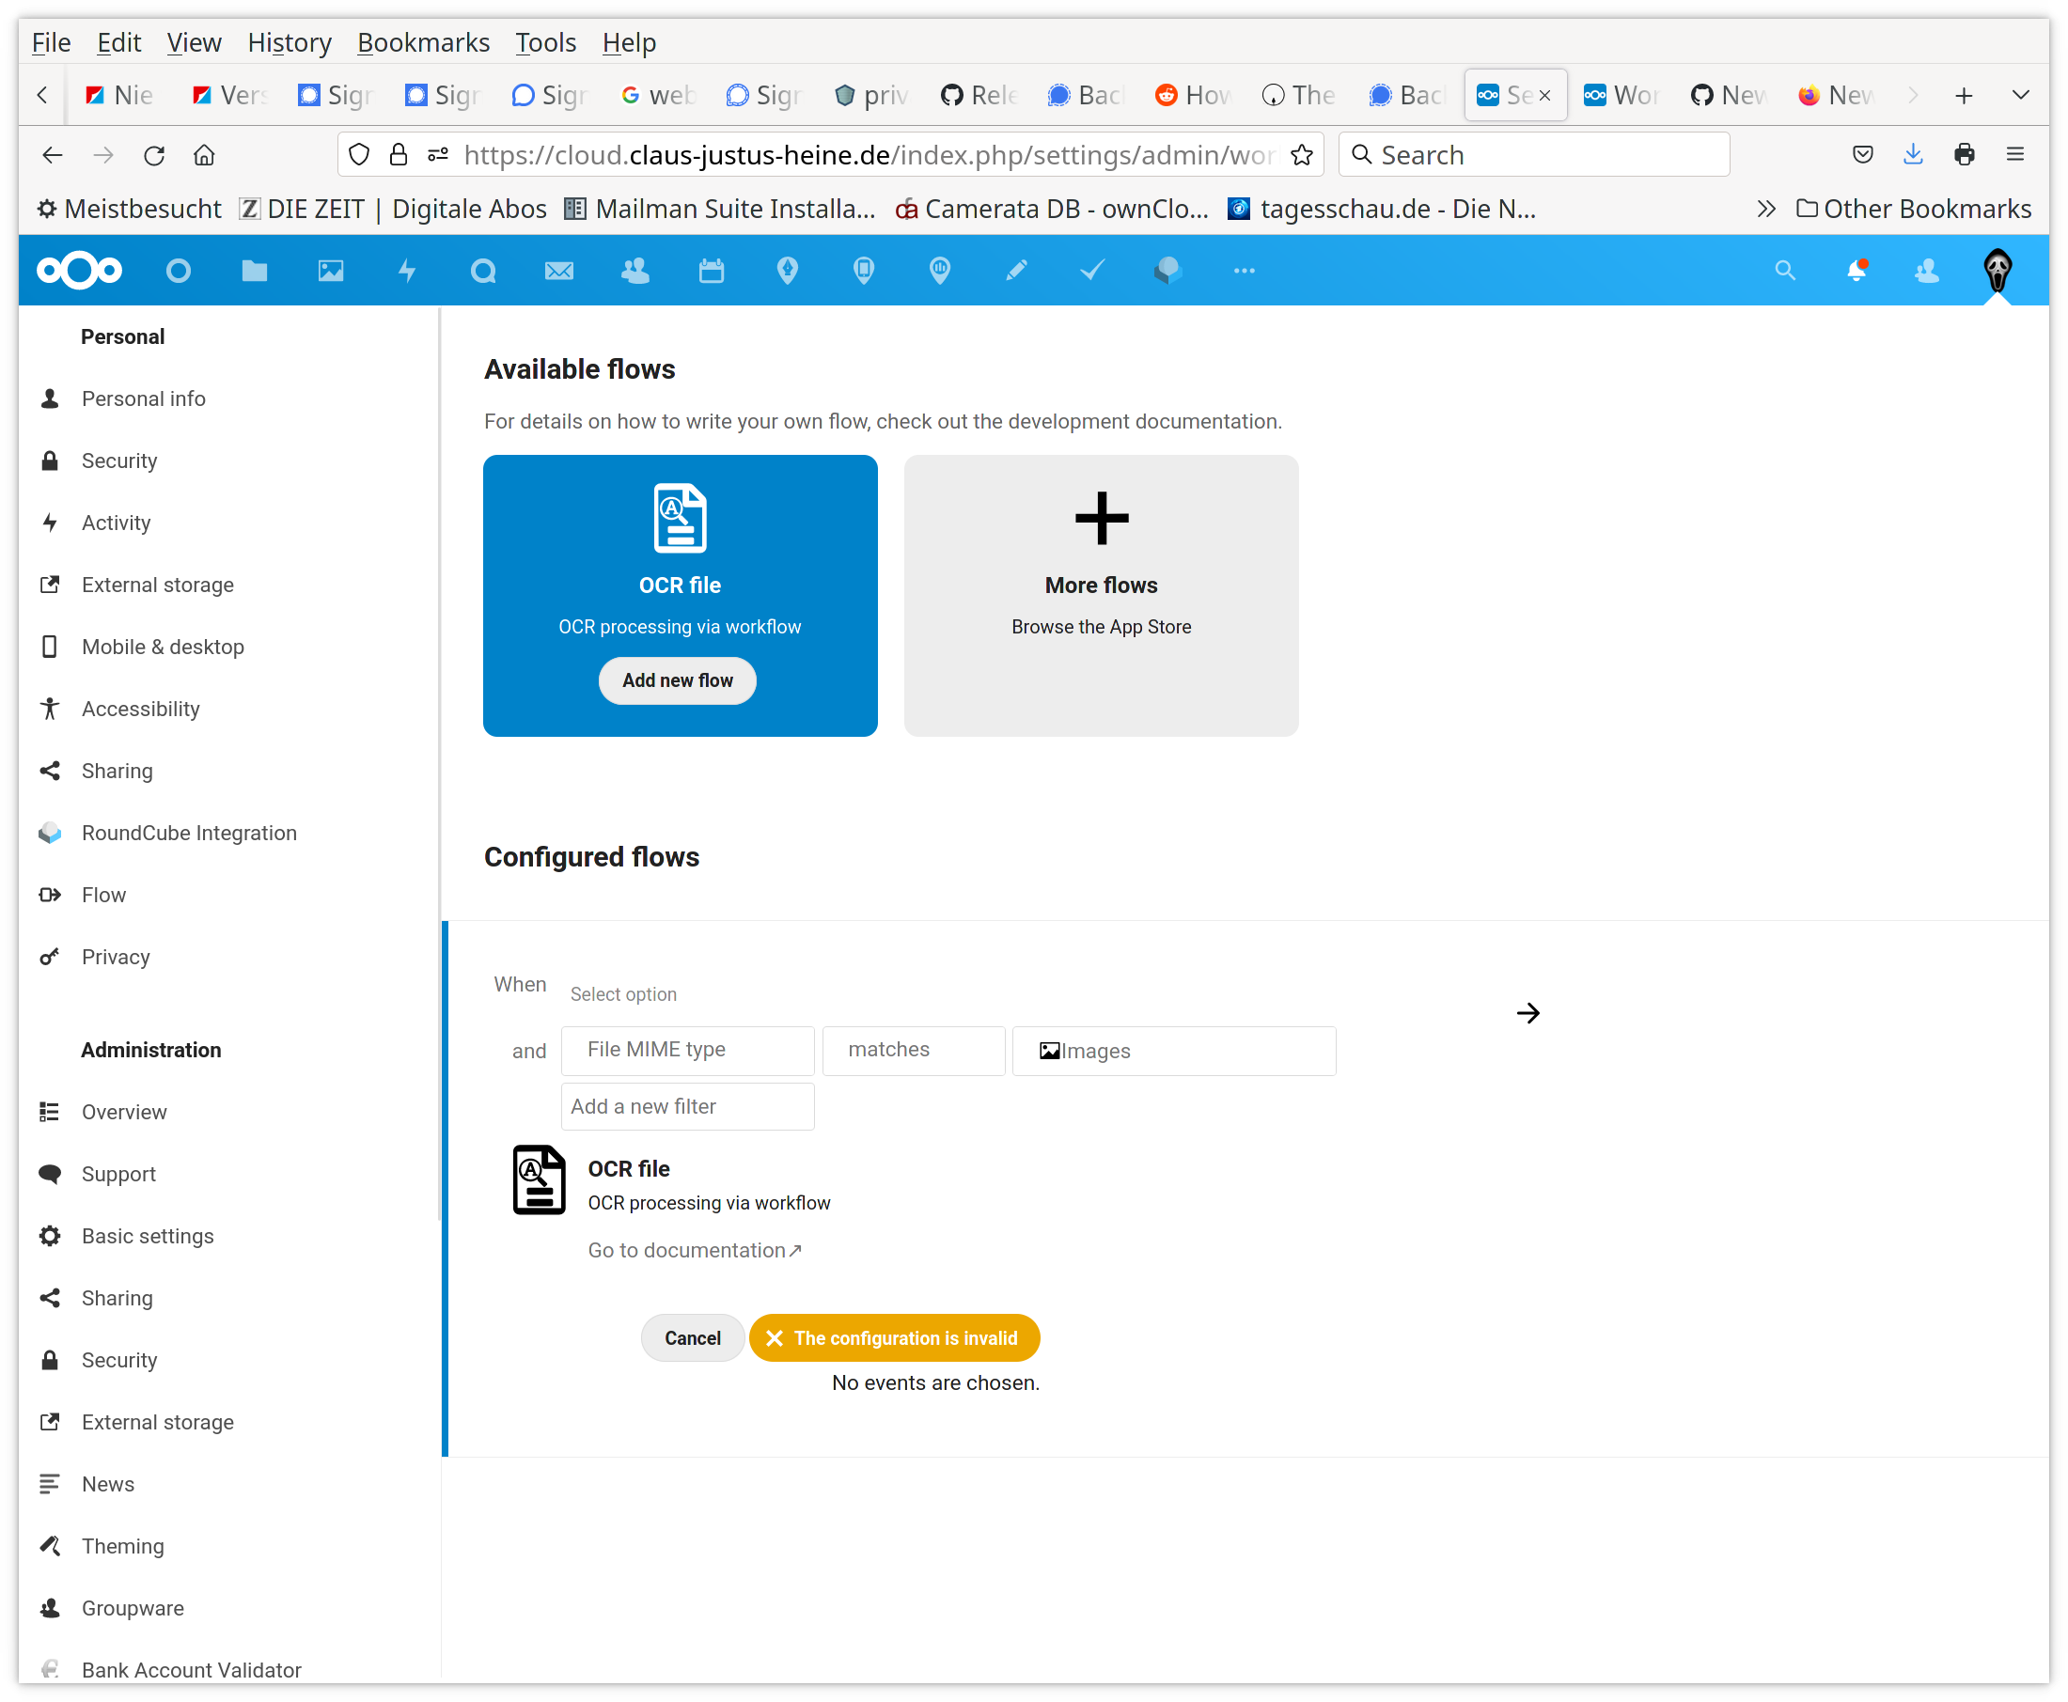Screen dimensions: 2068x1702
Task: Open Theming in Administration sidebar
Action: coord(122,1546)
